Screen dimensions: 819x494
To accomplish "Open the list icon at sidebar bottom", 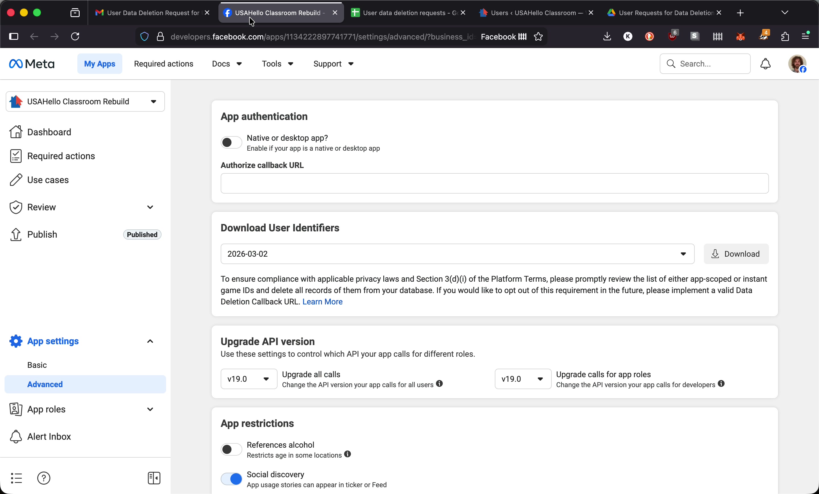I will [x=16, y=478].
